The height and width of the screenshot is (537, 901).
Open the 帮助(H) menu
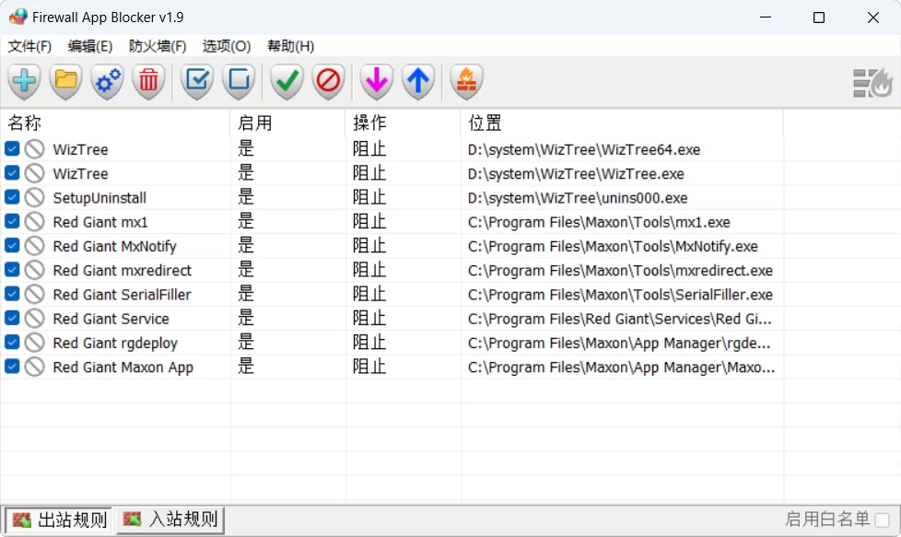(291, 46)
